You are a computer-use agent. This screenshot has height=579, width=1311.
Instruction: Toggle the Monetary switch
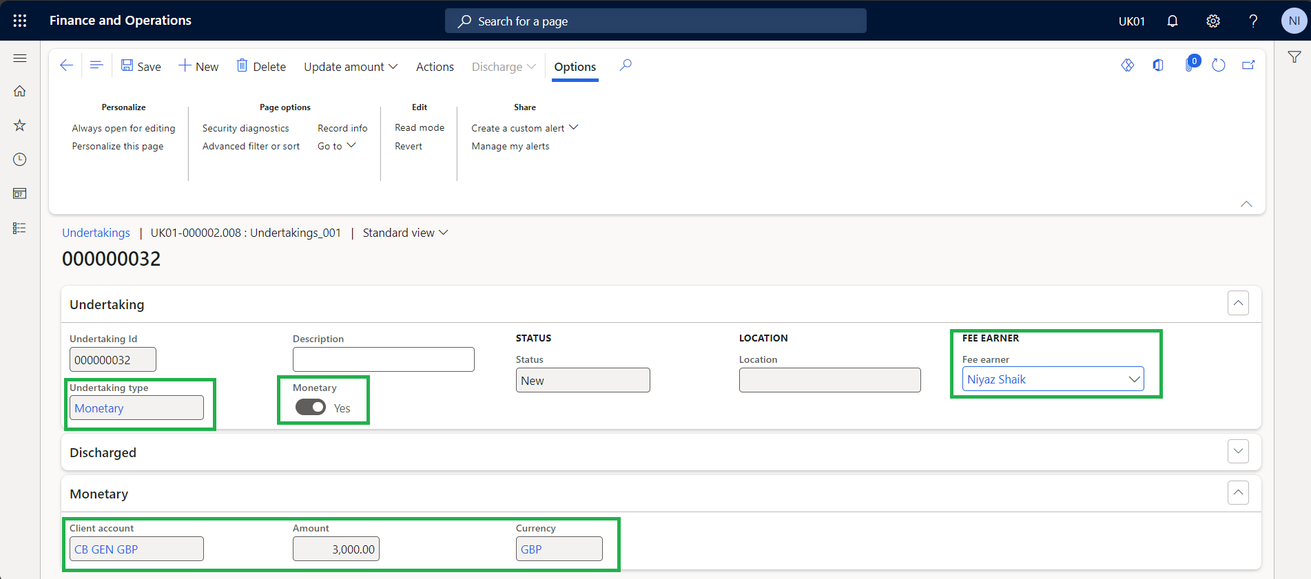click(x=311, y=408)
